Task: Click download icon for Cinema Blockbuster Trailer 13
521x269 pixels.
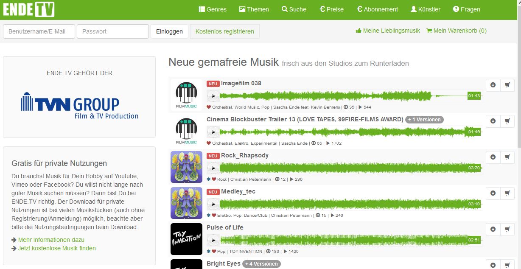Action: 493,121
